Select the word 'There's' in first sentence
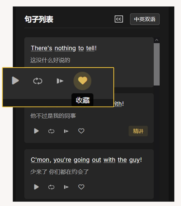 point(42,48)
